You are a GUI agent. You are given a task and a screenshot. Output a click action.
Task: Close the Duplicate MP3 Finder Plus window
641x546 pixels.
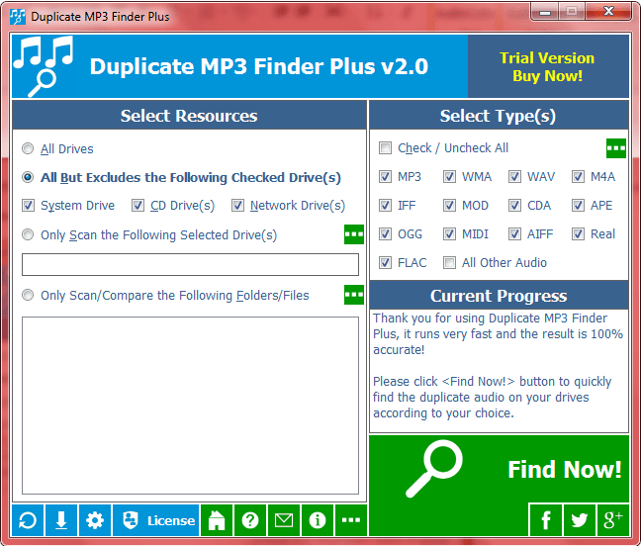click(608, 12)
